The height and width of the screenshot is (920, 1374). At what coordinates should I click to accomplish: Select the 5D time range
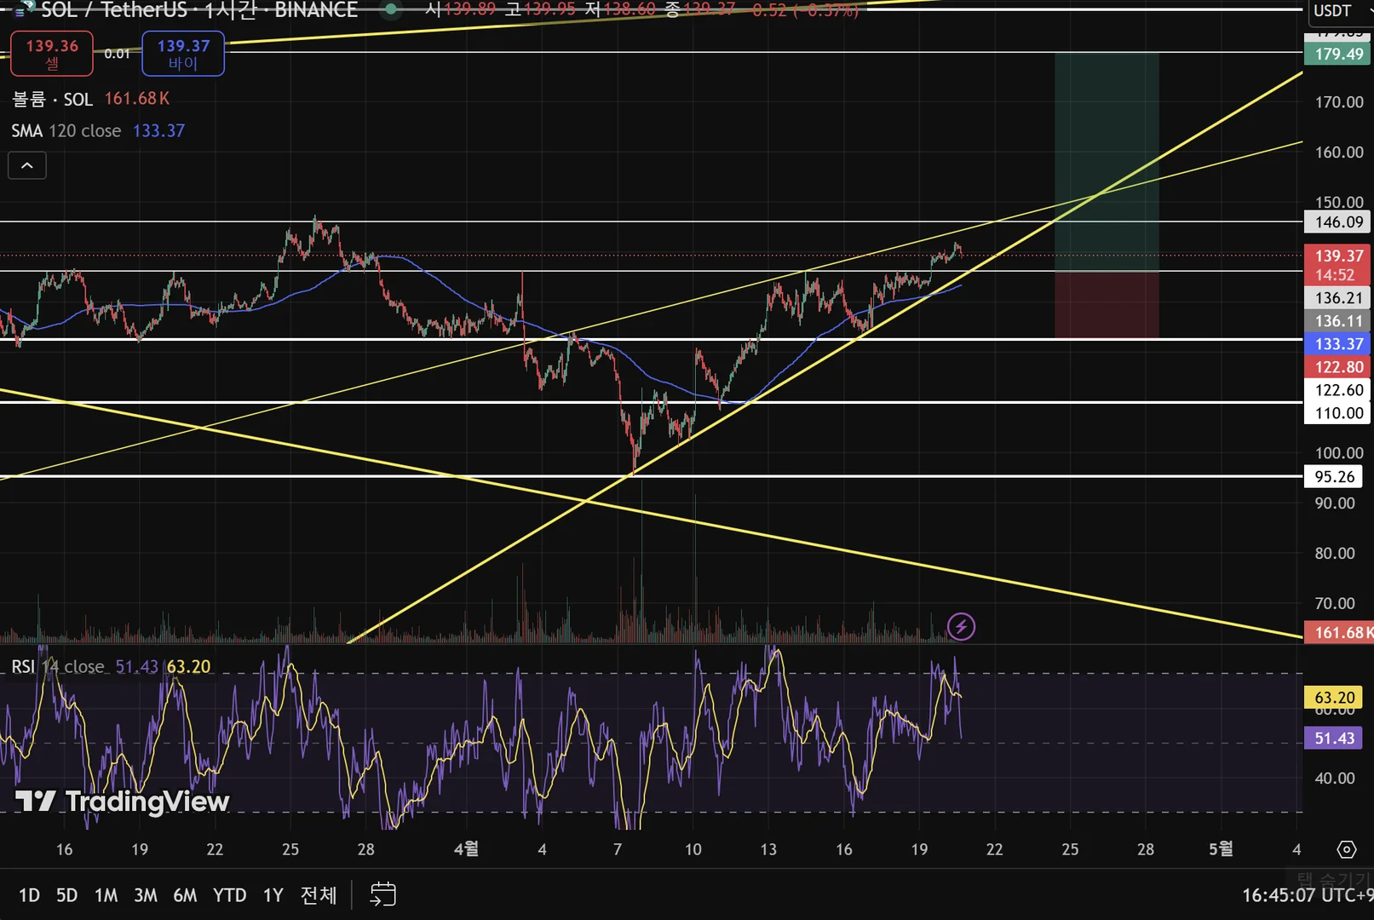coord(66,895)
